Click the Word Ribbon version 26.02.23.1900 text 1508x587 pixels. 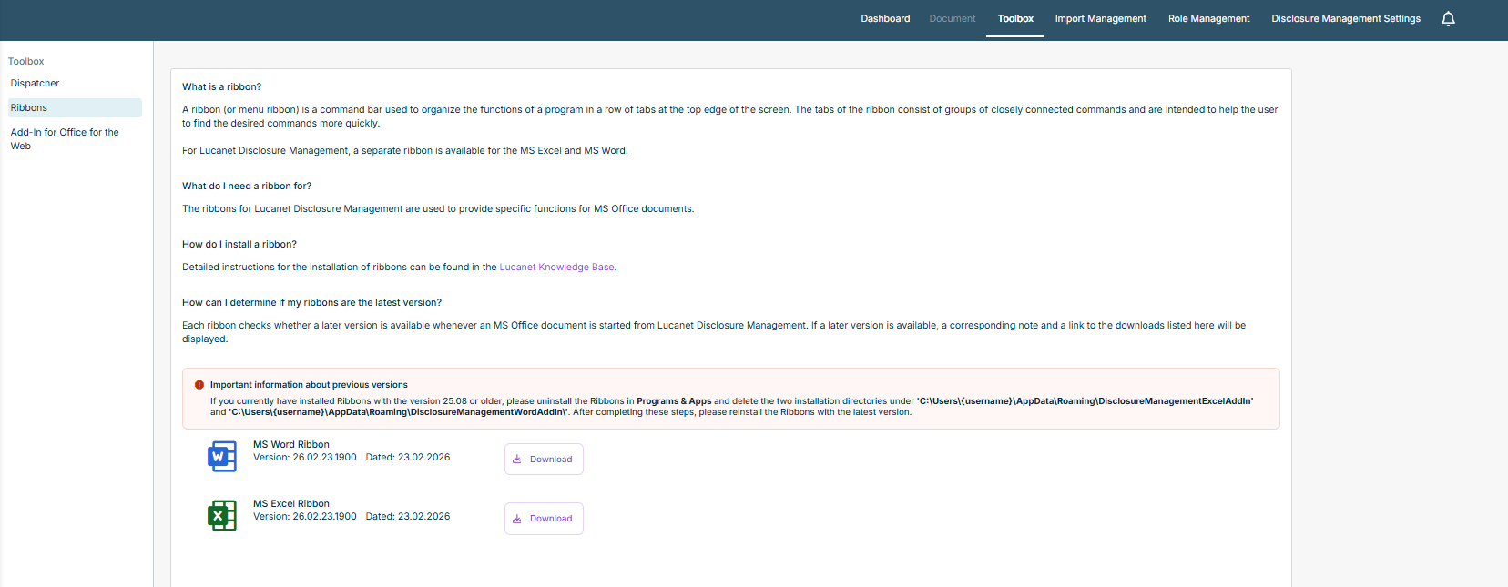point(305,458)
